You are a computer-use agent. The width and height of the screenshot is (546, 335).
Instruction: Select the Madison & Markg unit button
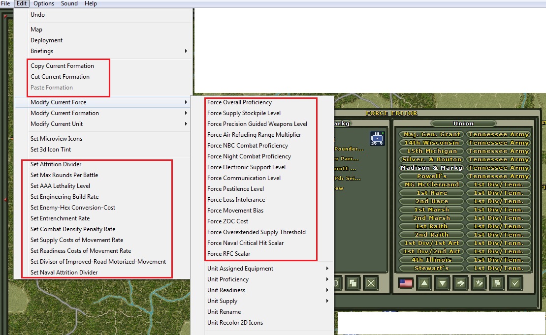[431, 168]
